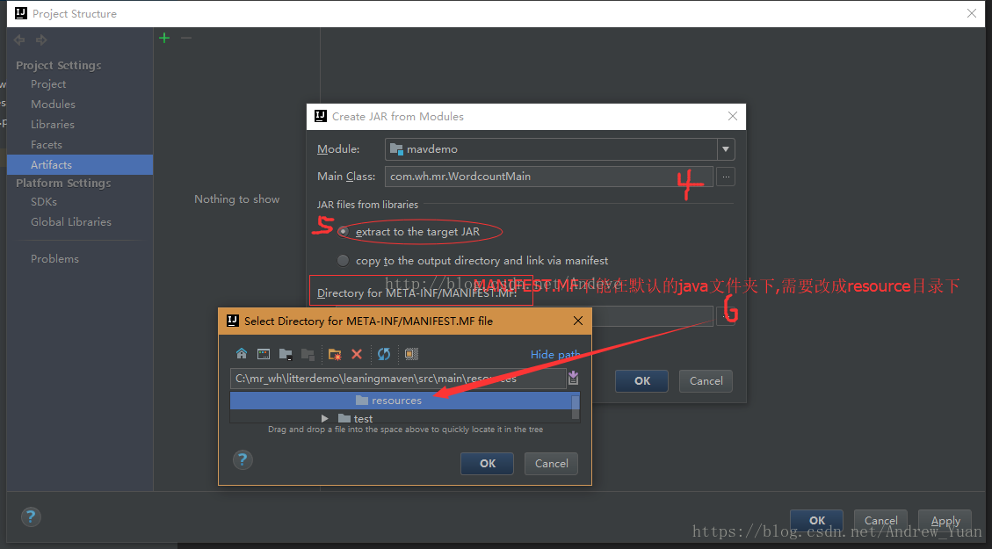Click green plus to add an artifact
This screenshot has width=992, height=549.
[164, 38]
